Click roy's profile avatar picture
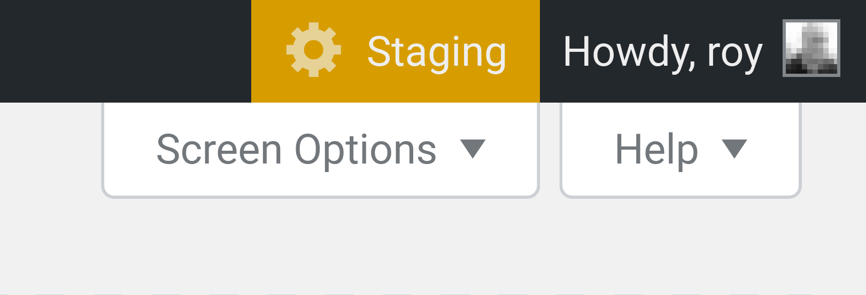The image size is (866, 295). pyautogui.click(x=811, y=48)
